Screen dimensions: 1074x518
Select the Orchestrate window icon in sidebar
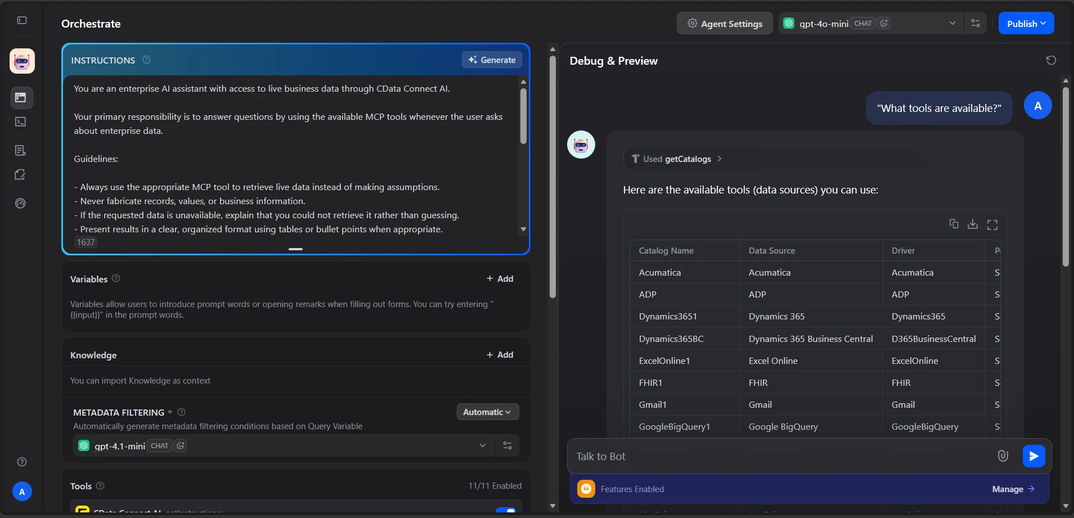tap(21, 97)
